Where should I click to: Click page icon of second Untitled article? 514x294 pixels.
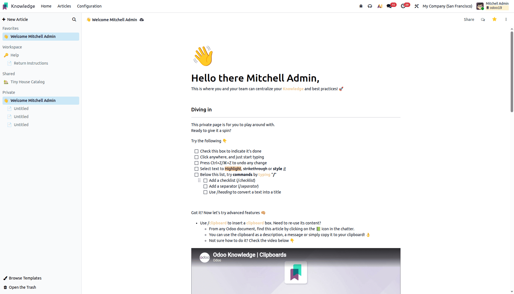tap(9, 117)
